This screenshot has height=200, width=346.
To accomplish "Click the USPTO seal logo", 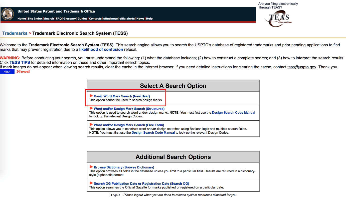I will [8, 14].
